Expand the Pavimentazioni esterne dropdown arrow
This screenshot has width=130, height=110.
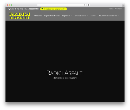(118, 16)
